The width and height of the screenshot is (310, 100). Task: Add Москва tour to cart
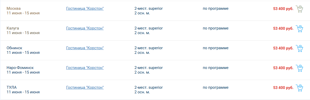pos(299,9)
